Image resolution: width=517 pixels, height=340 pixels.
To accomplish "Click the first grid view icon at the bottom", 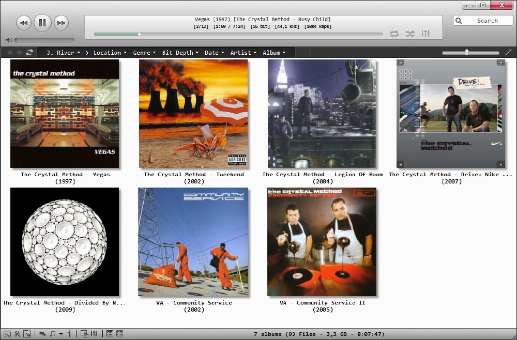I will pos(110,333).
